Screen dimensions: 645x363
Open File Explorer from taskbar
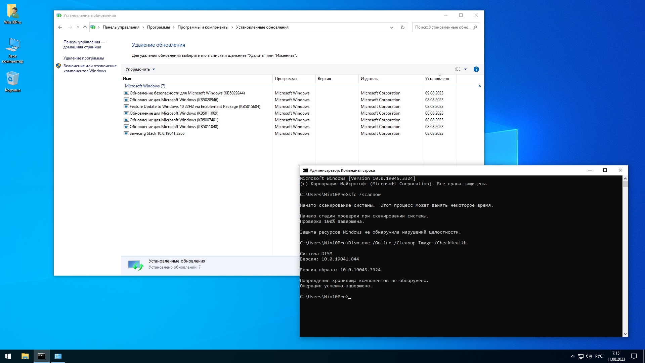point(25,356)
